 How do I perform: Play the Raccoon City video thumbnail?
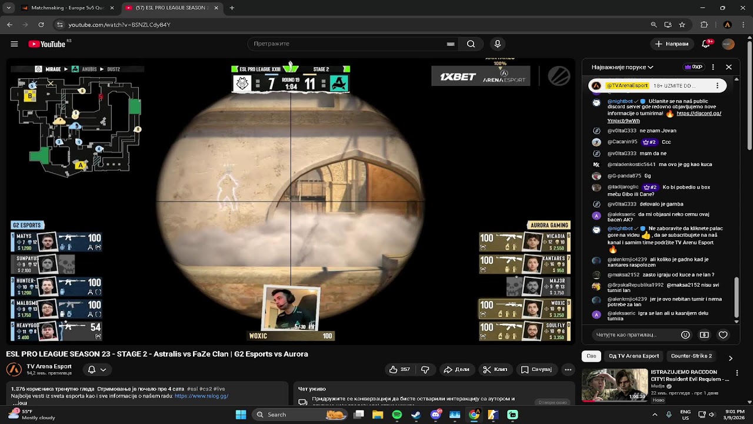point(615,385)
